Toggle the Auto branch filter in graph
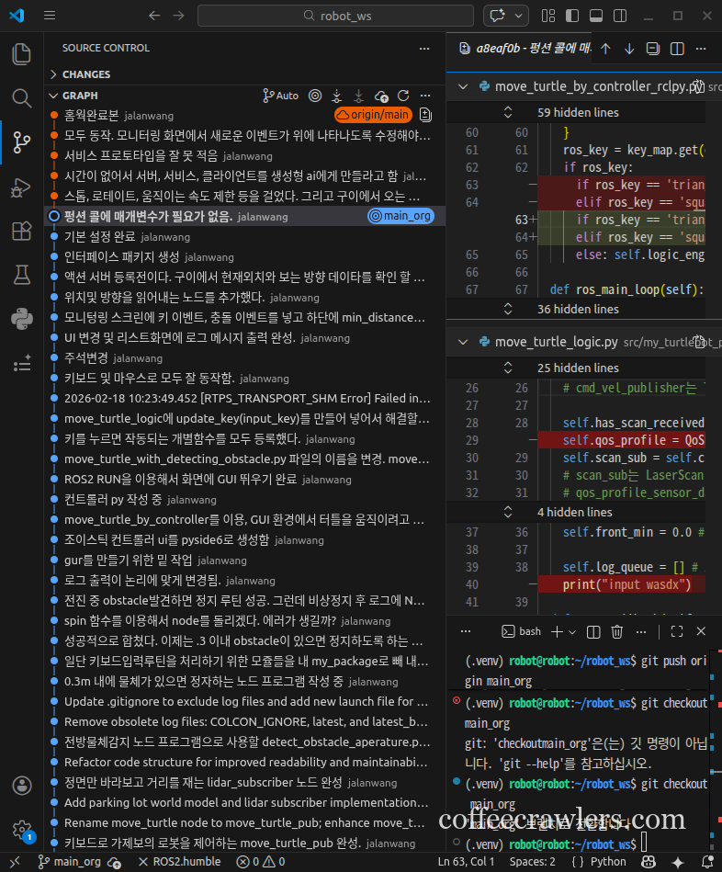The image size is (722, 872). coord(281,96)
